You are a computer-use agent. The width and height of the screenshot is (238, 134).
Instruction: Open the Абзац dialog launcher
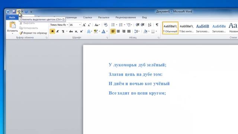158,38
